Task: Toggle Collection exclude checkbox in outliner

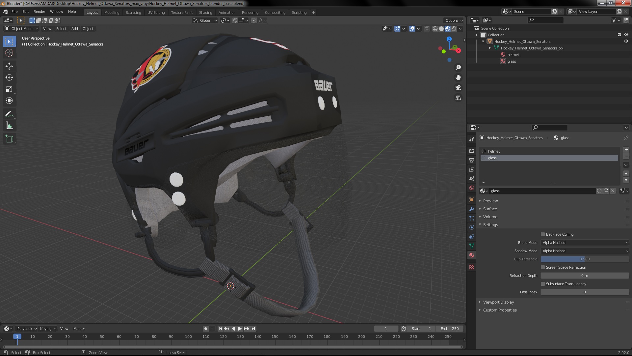Action: coord(619,35)
